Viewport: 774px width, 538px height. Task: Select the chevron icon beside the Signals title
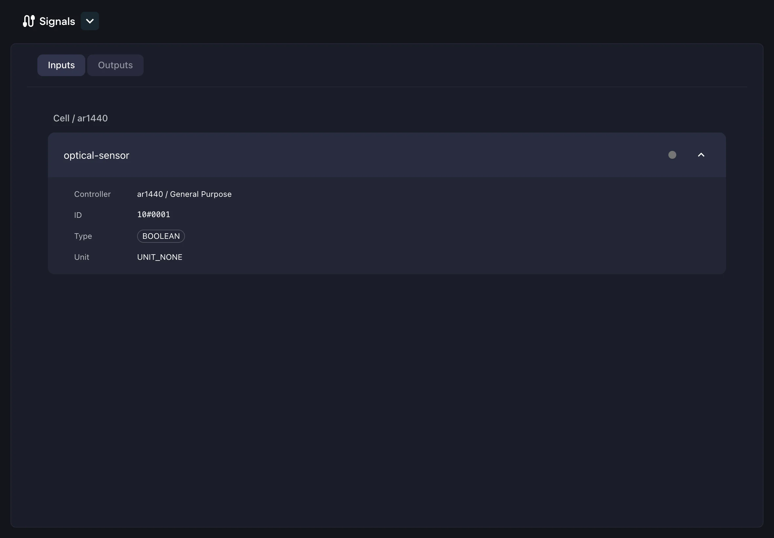90,21
